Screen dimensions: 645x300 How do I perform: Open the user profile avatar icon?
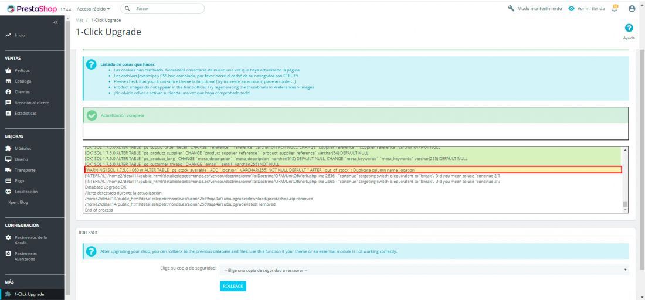632,8
